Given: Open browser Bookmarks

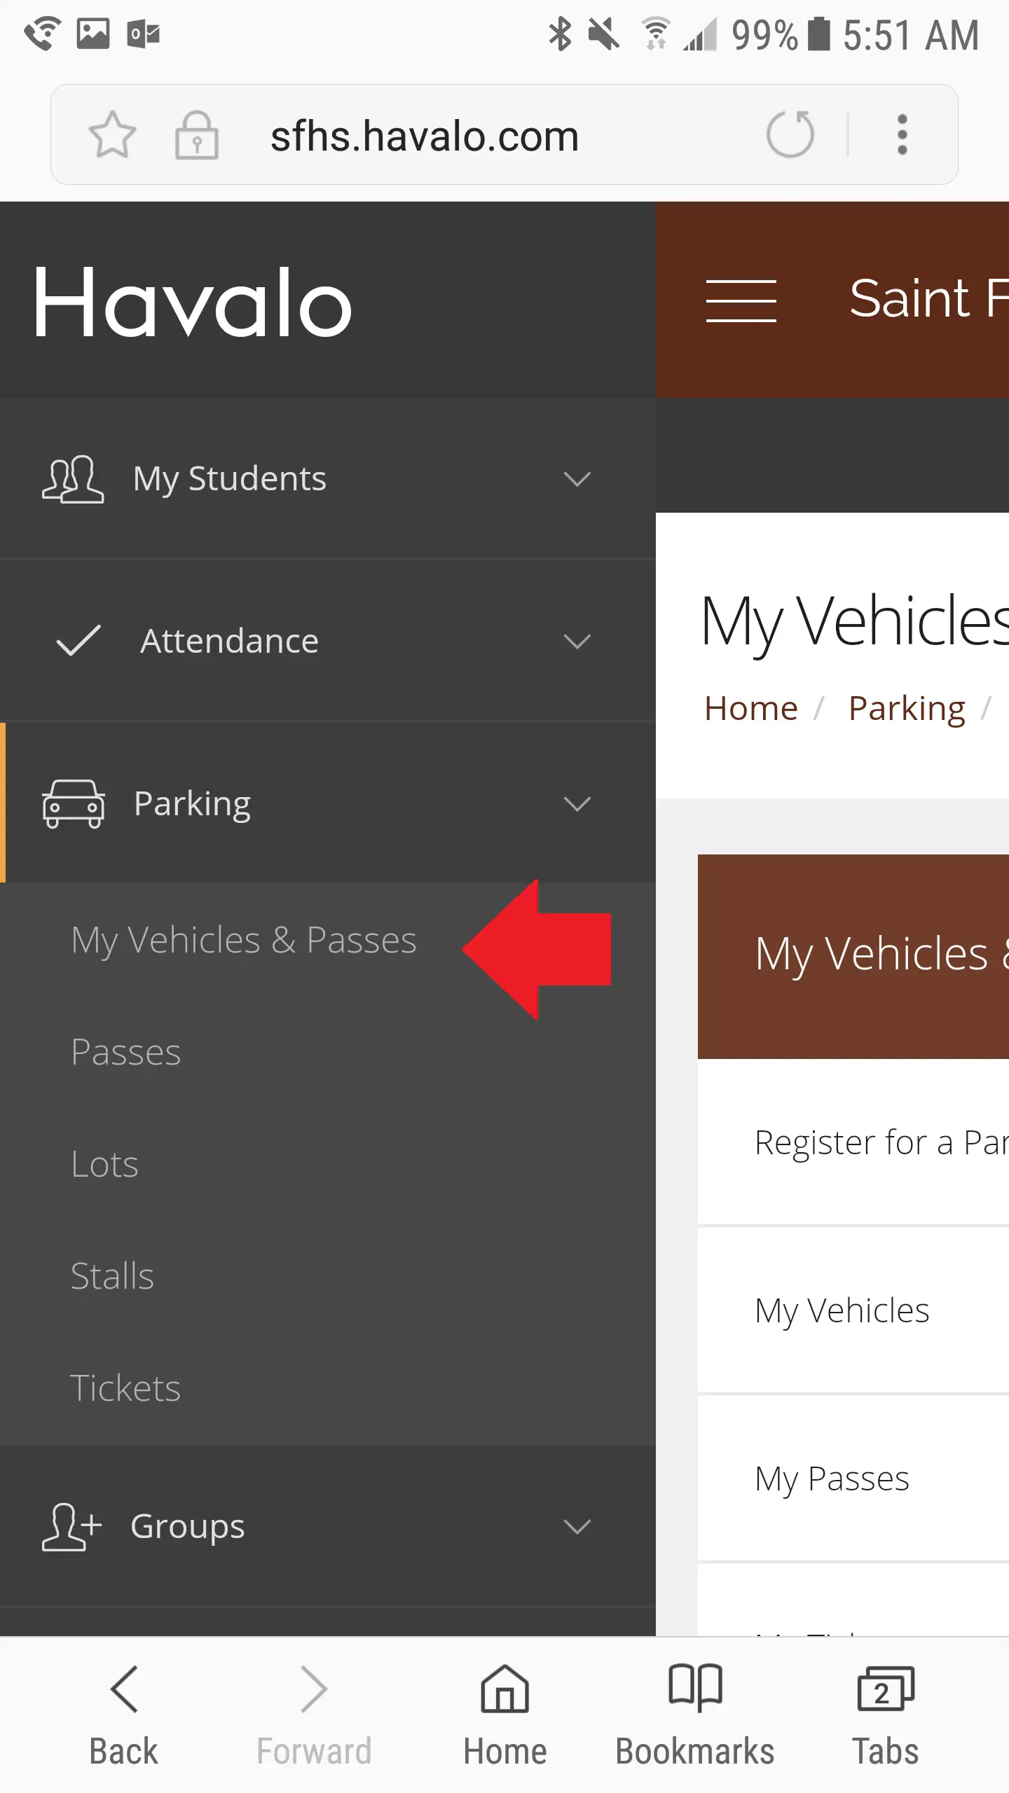Looking at the screenshot, I should click(695, 1715).
